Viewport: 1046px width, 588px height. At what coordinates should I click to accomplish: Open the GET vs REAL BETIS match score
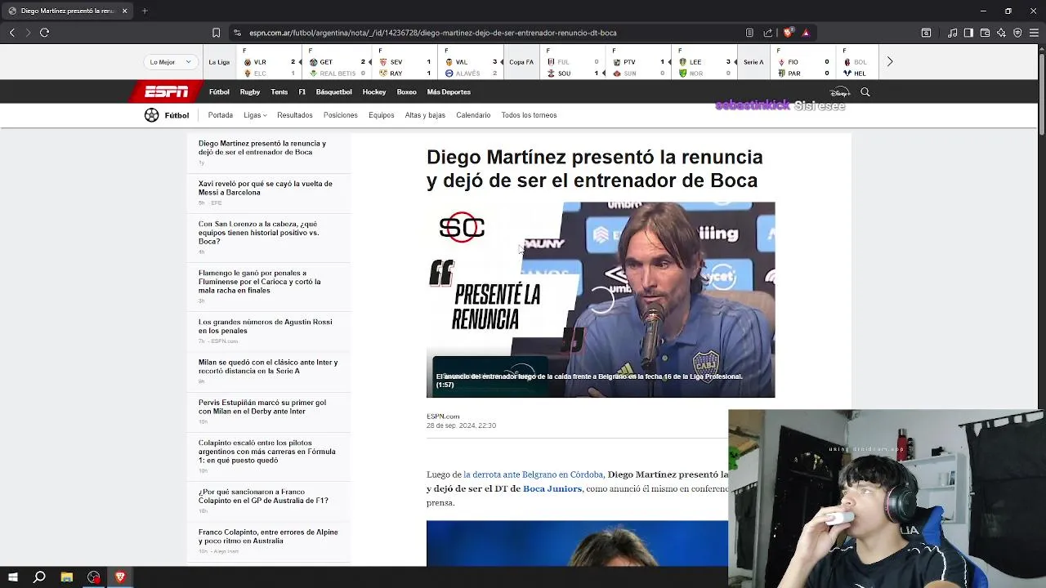(337, 62)
